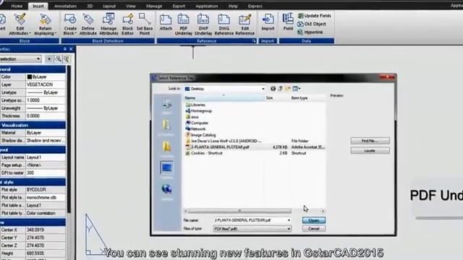Open Manage Attributes tool
Screen dimensions: 463x260
(x=109, y=24)
